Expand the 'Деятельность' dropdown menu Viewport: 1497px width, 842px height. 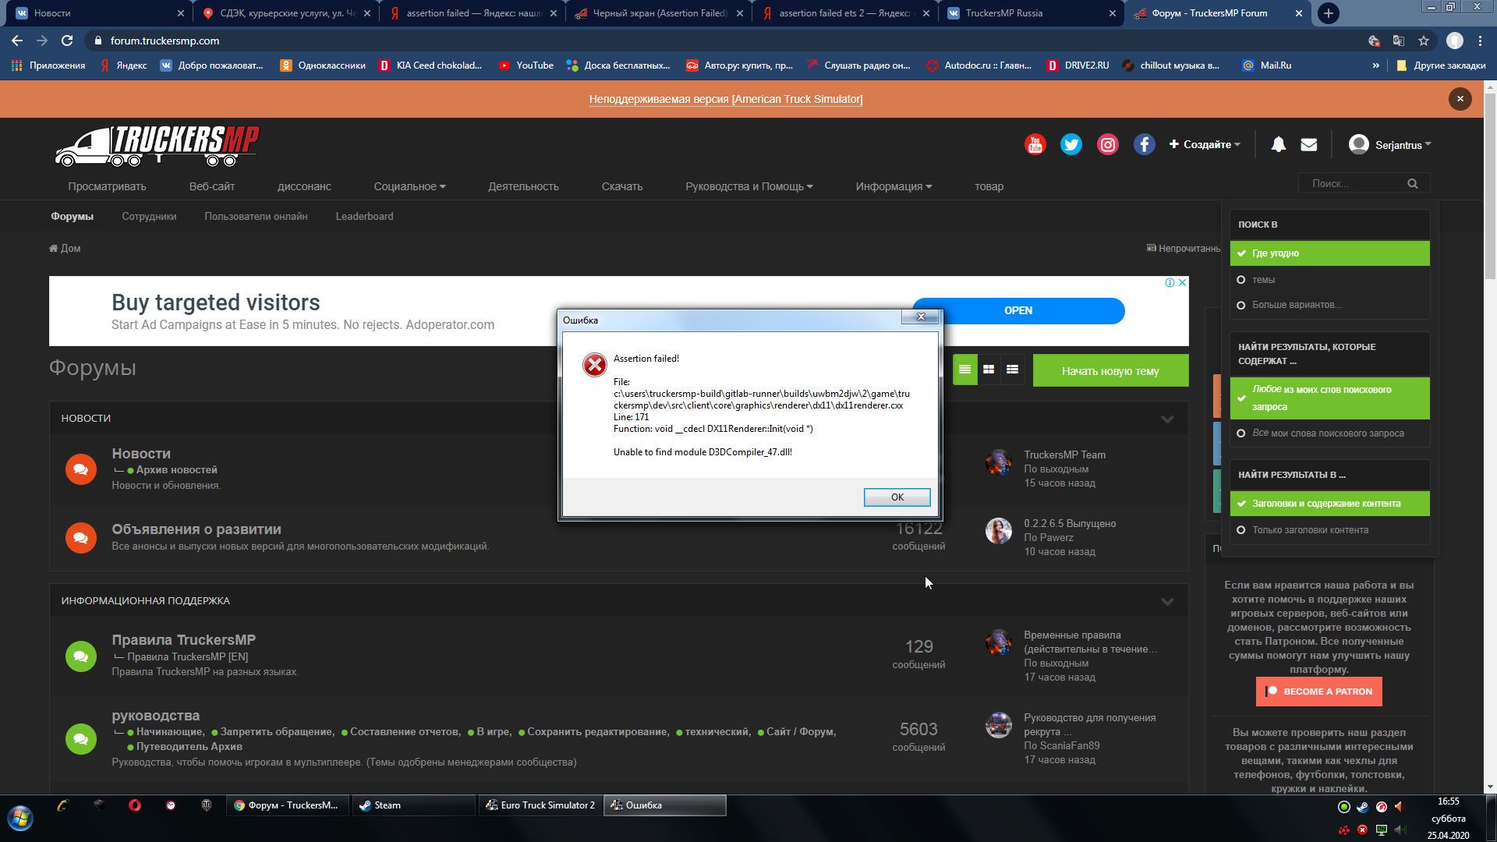(x=525, y=186)
